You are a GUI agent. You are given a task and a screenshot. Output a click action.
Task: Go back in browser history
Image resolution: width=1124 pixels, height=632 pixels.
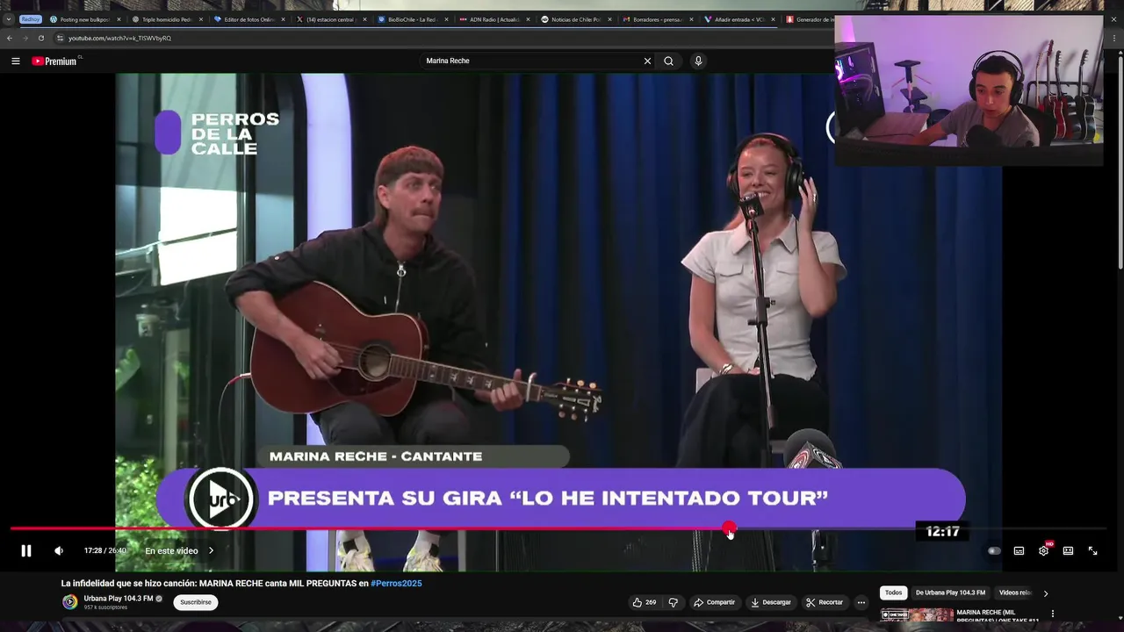pos(10,38)
